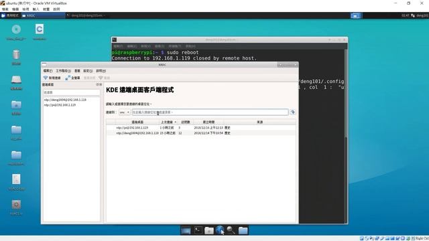Select the gear-emblem file icon on desktop

[16, 205]
